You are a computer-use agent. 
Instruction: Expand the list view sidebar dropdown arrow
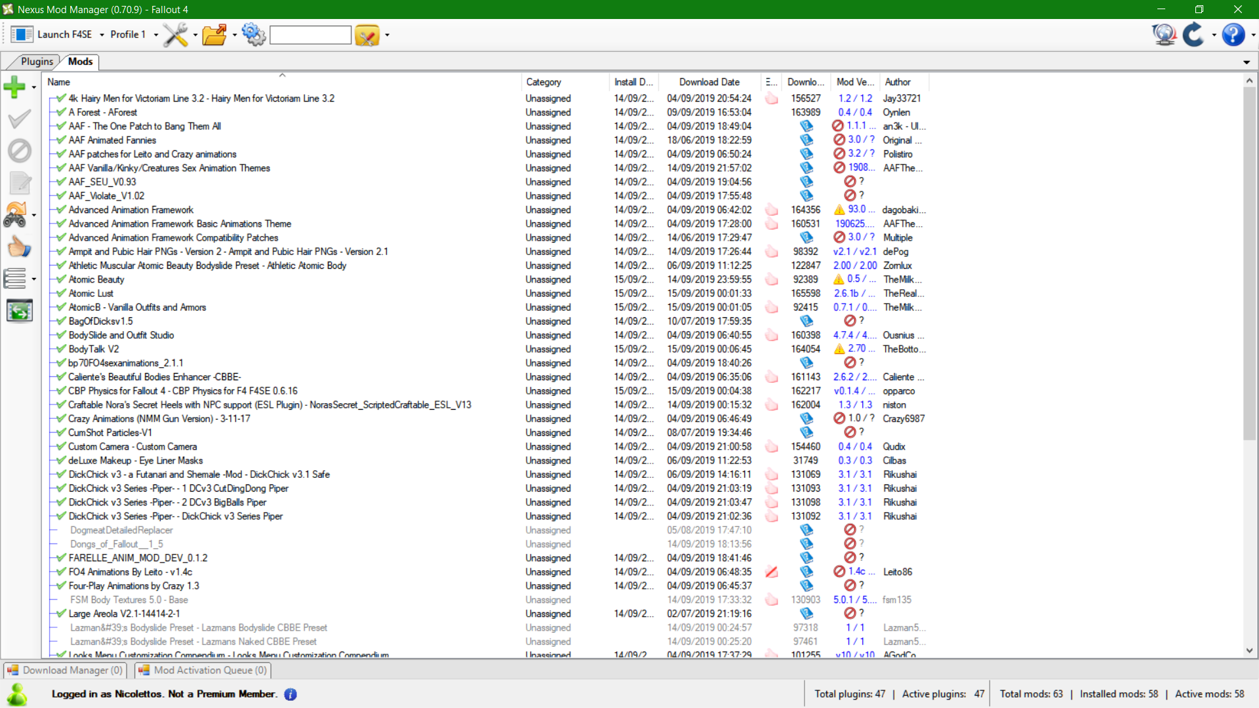33,279
